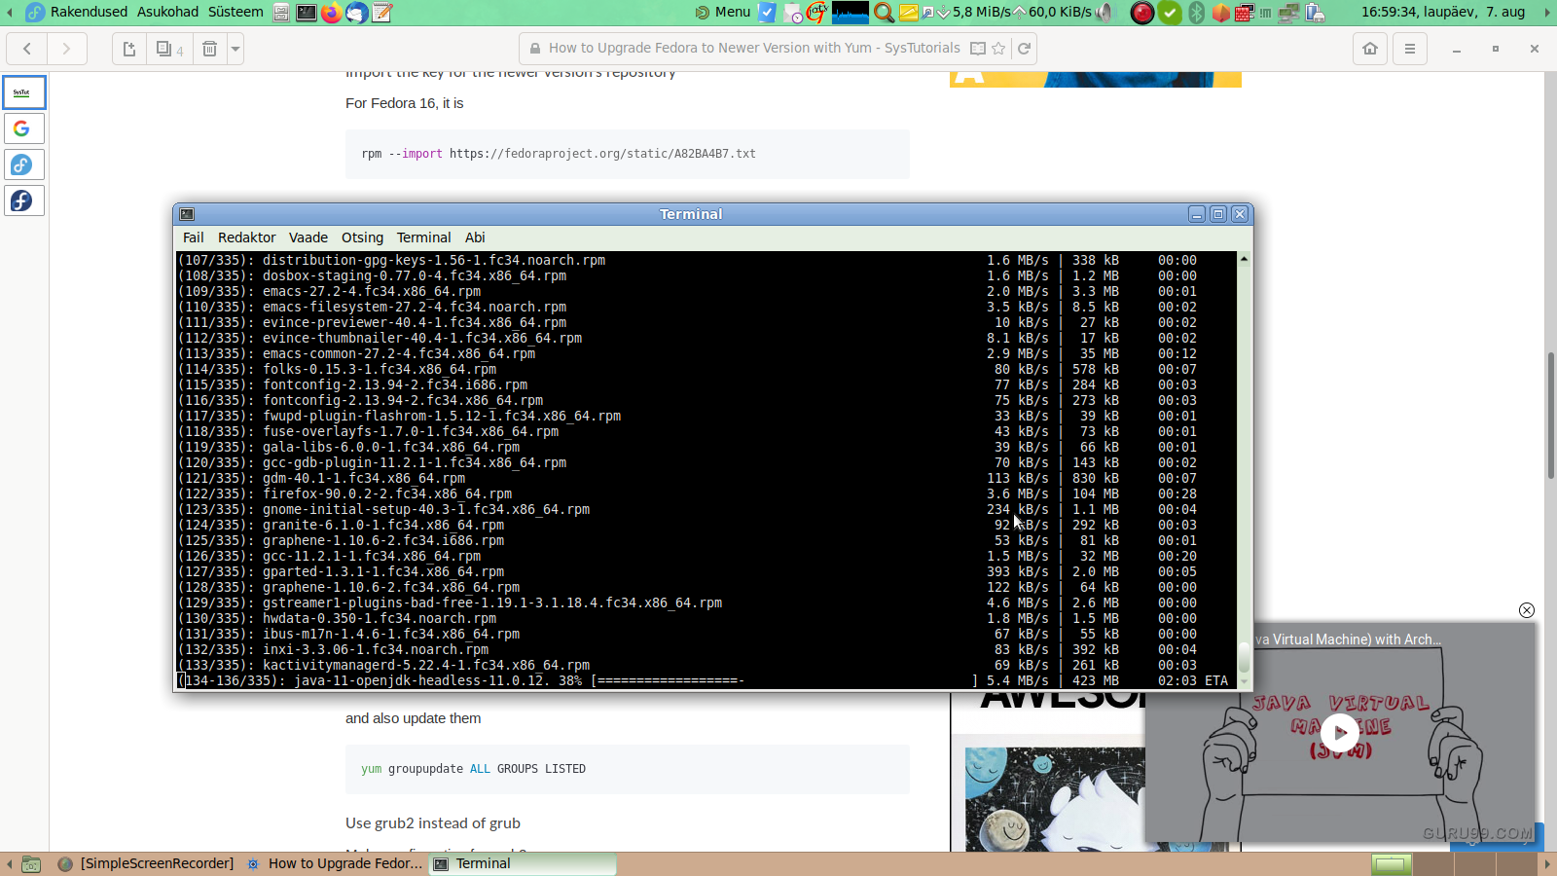Click the magnifier search icon in panel
The width and height of the screenshot is (1557, 876).
pyautogui.click(x=884, y=13)
